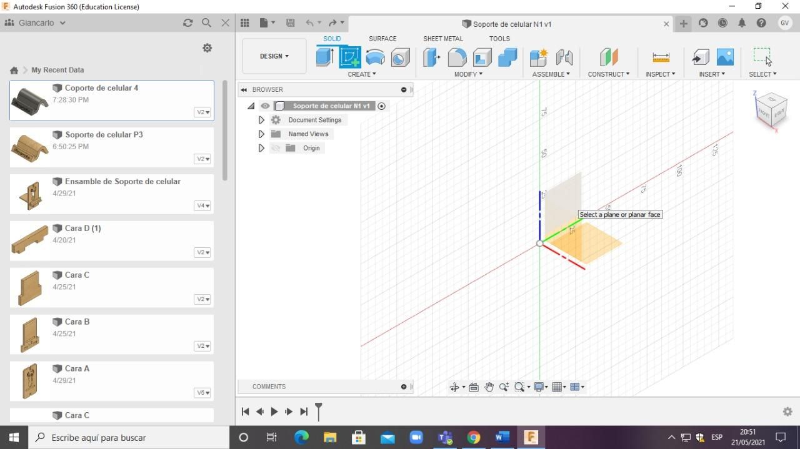Toggle visibility eye of Soporte de celular N1
Image resolution: width=800 pixels, height=449 pixels.
pyautogui.click(x=265, y=106)
